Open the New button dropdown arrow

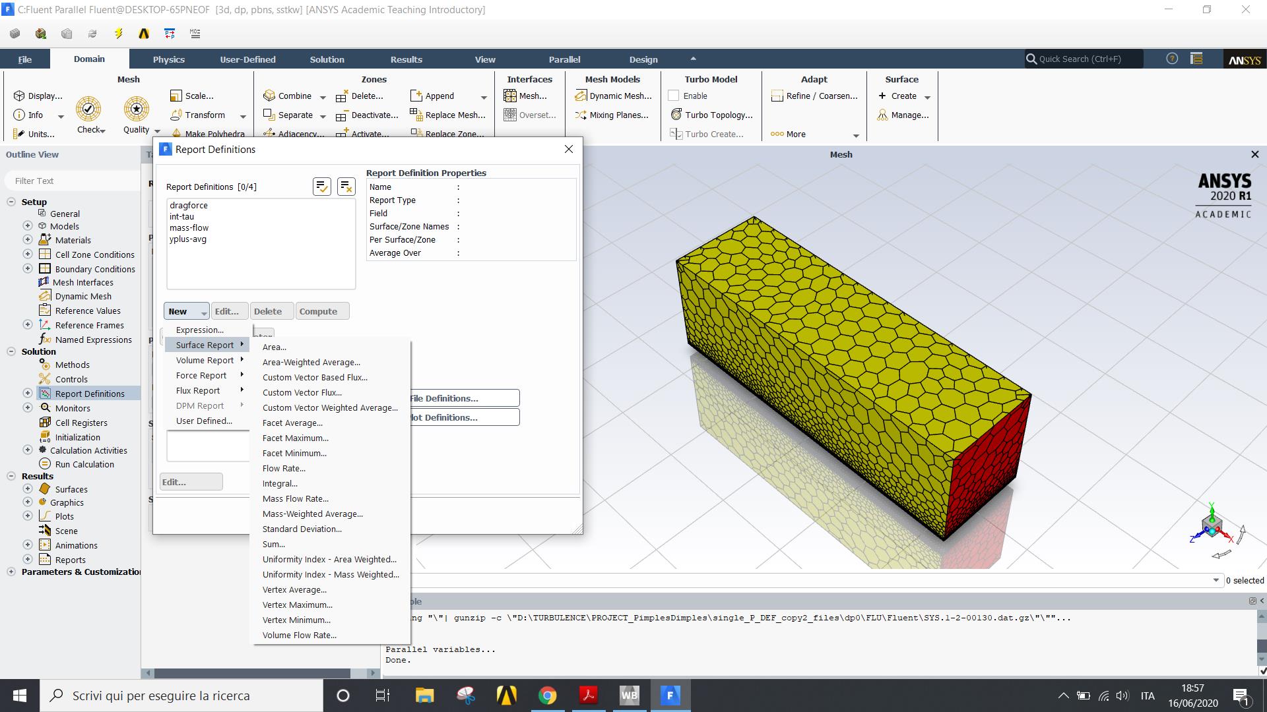click(203, 311)
